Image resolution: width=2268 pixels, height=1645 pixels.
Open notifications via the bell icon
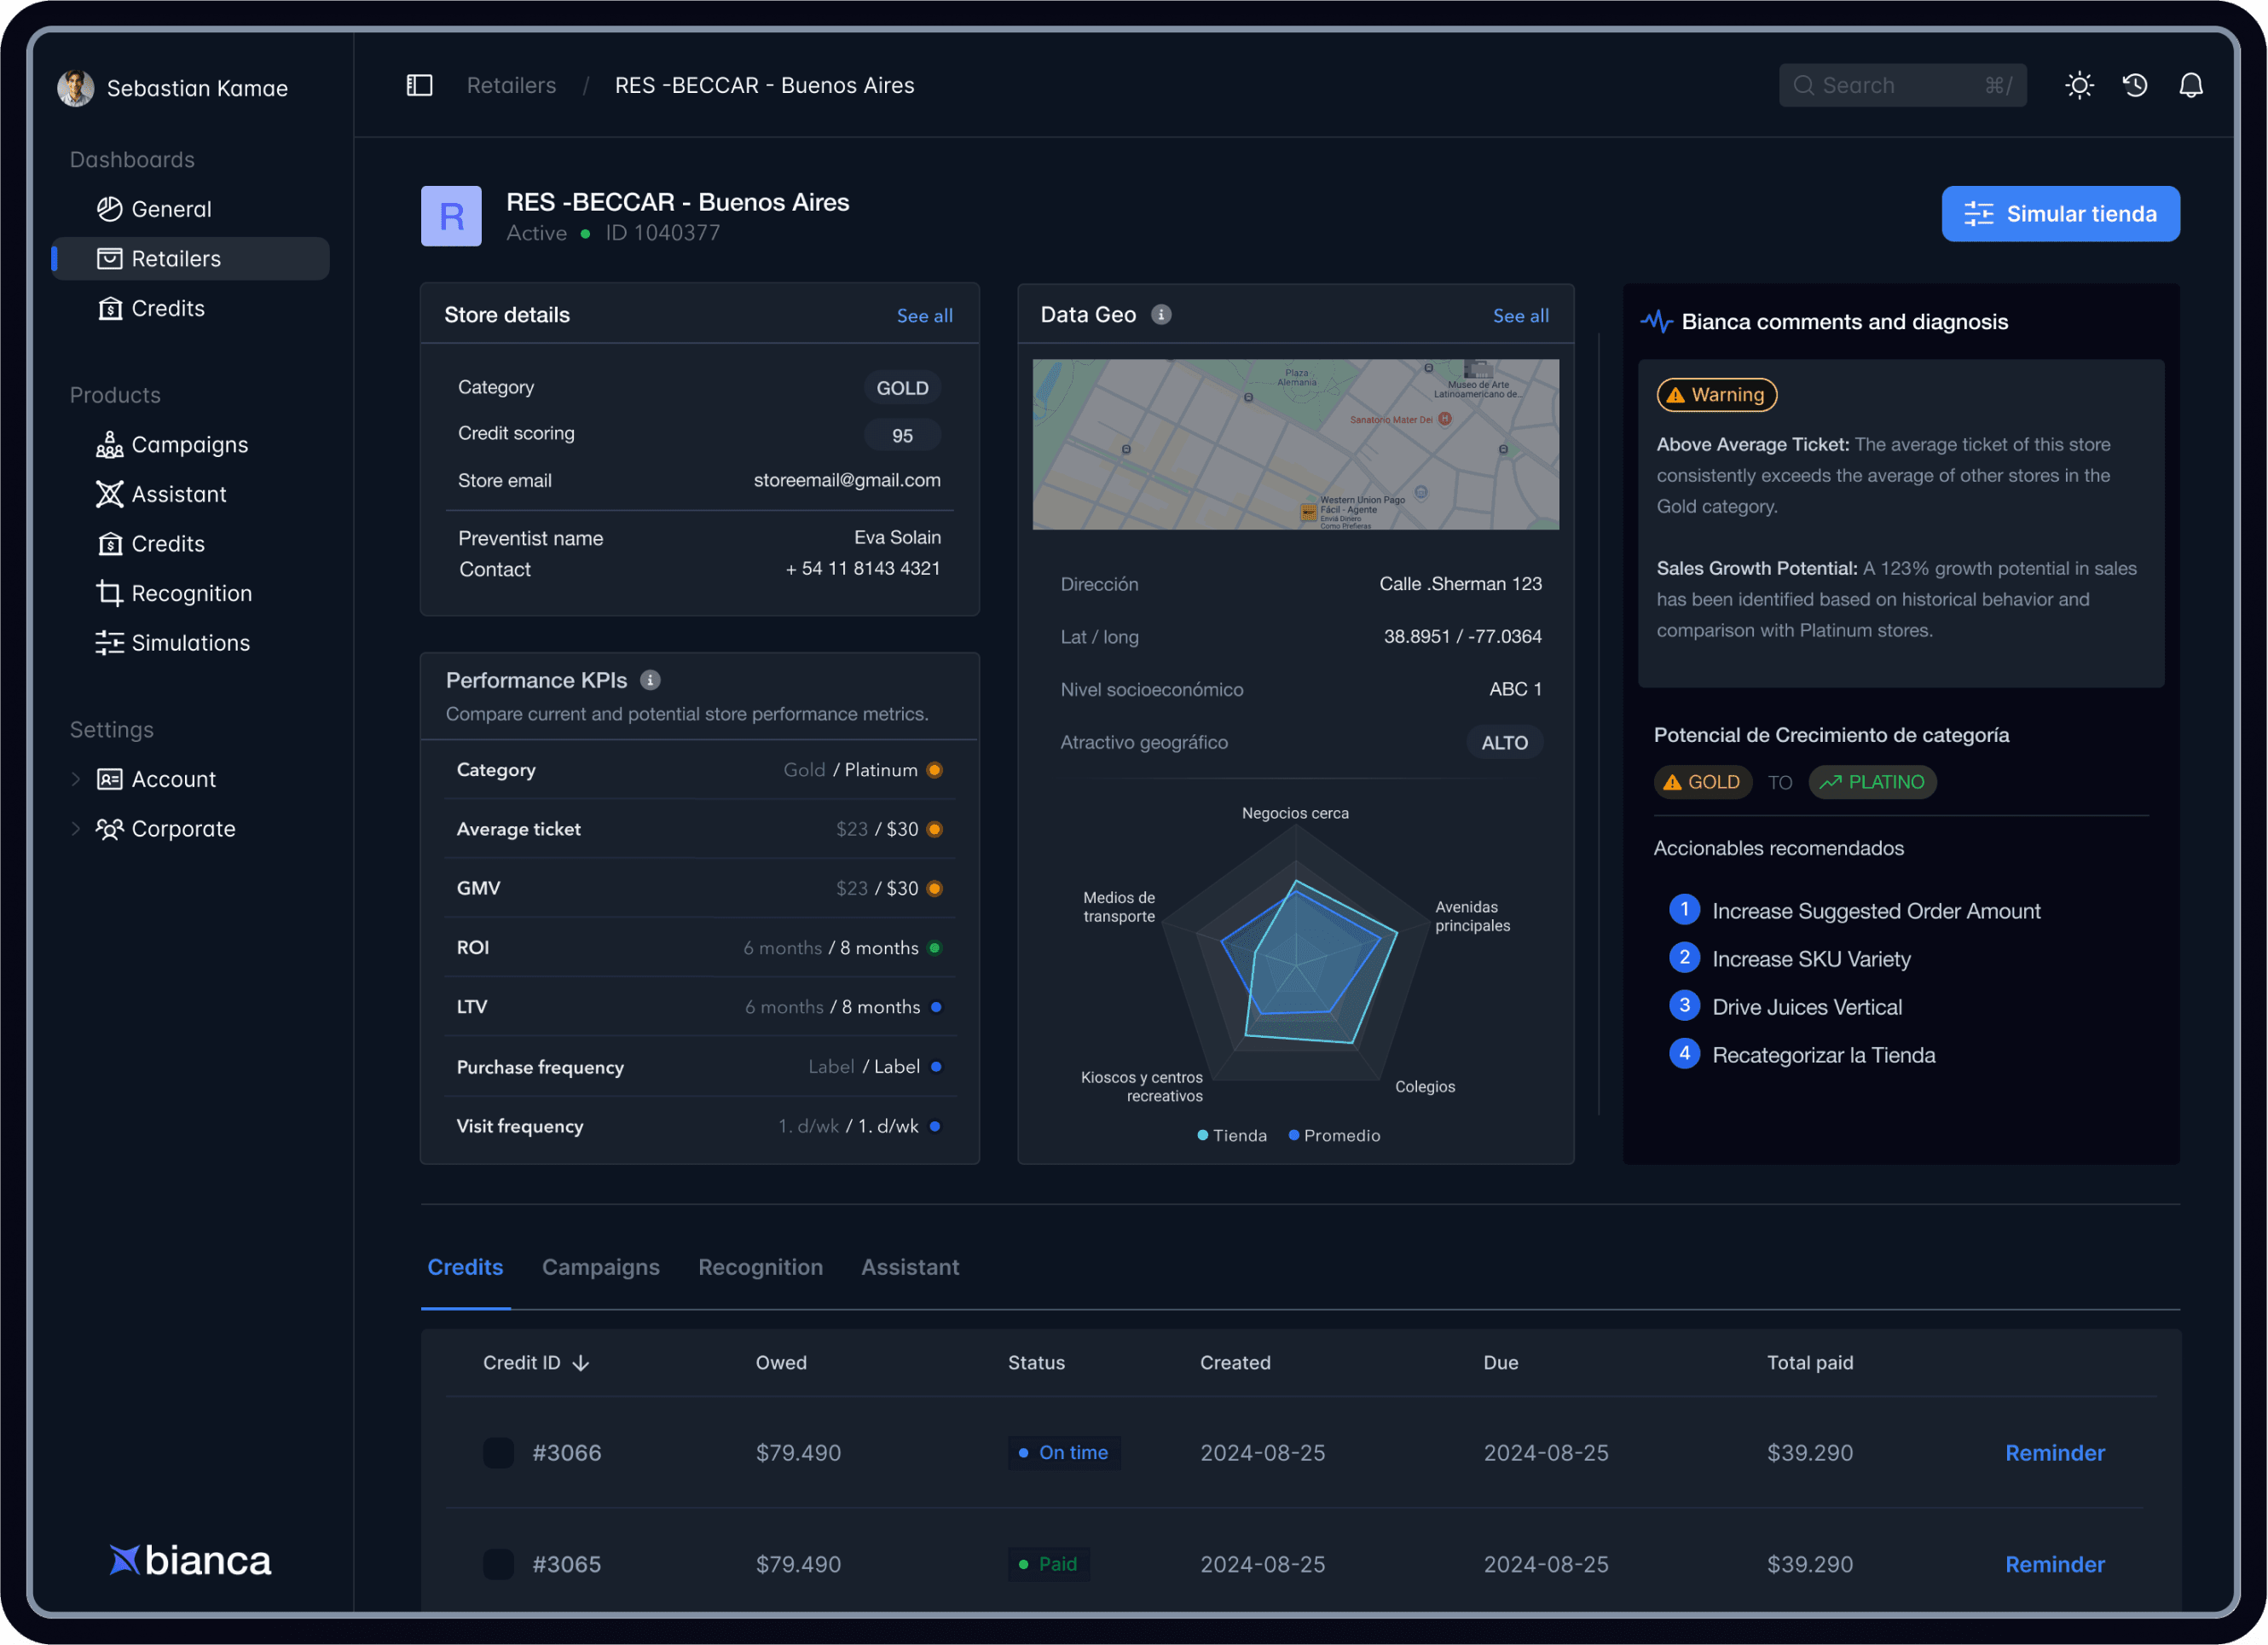tap(2191, 85)
